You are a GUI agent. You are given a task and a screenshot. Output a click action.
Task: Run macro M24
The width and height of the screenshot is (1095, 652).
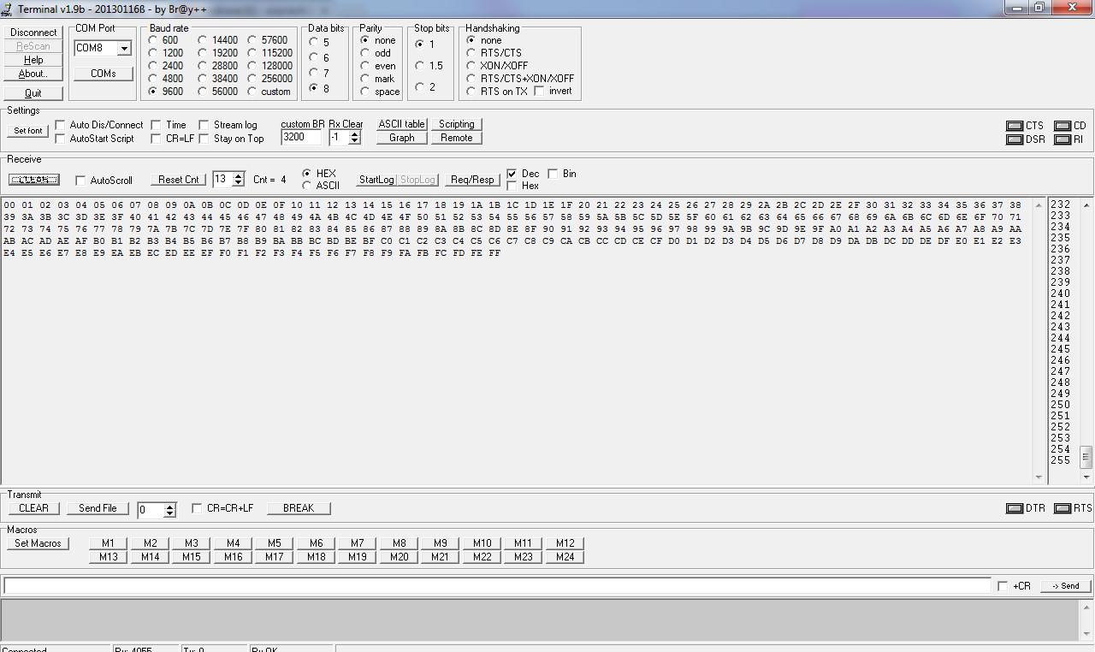(x=565, y=557)
